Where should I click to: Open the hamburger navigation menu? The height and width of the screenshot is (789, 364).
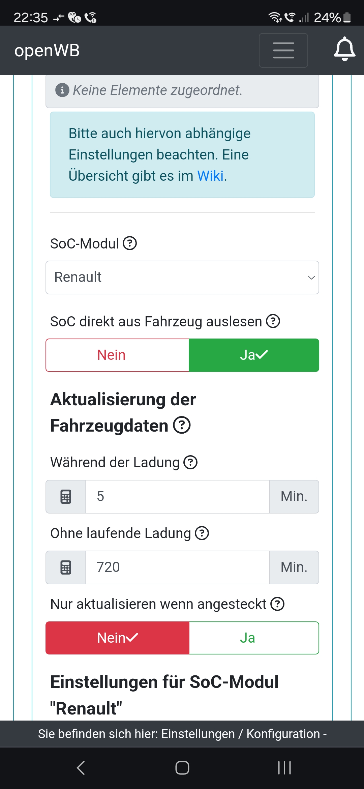tap(283, 50)
